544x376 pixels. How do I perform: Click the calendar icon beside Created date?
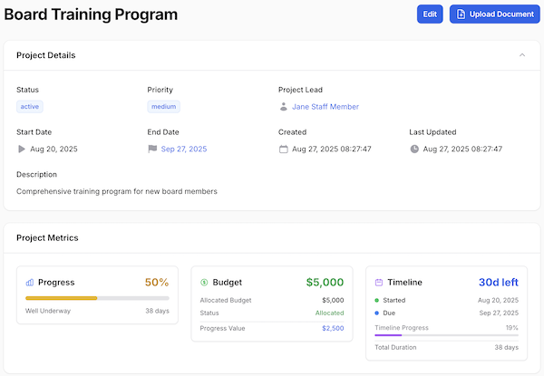pos(284,149)
